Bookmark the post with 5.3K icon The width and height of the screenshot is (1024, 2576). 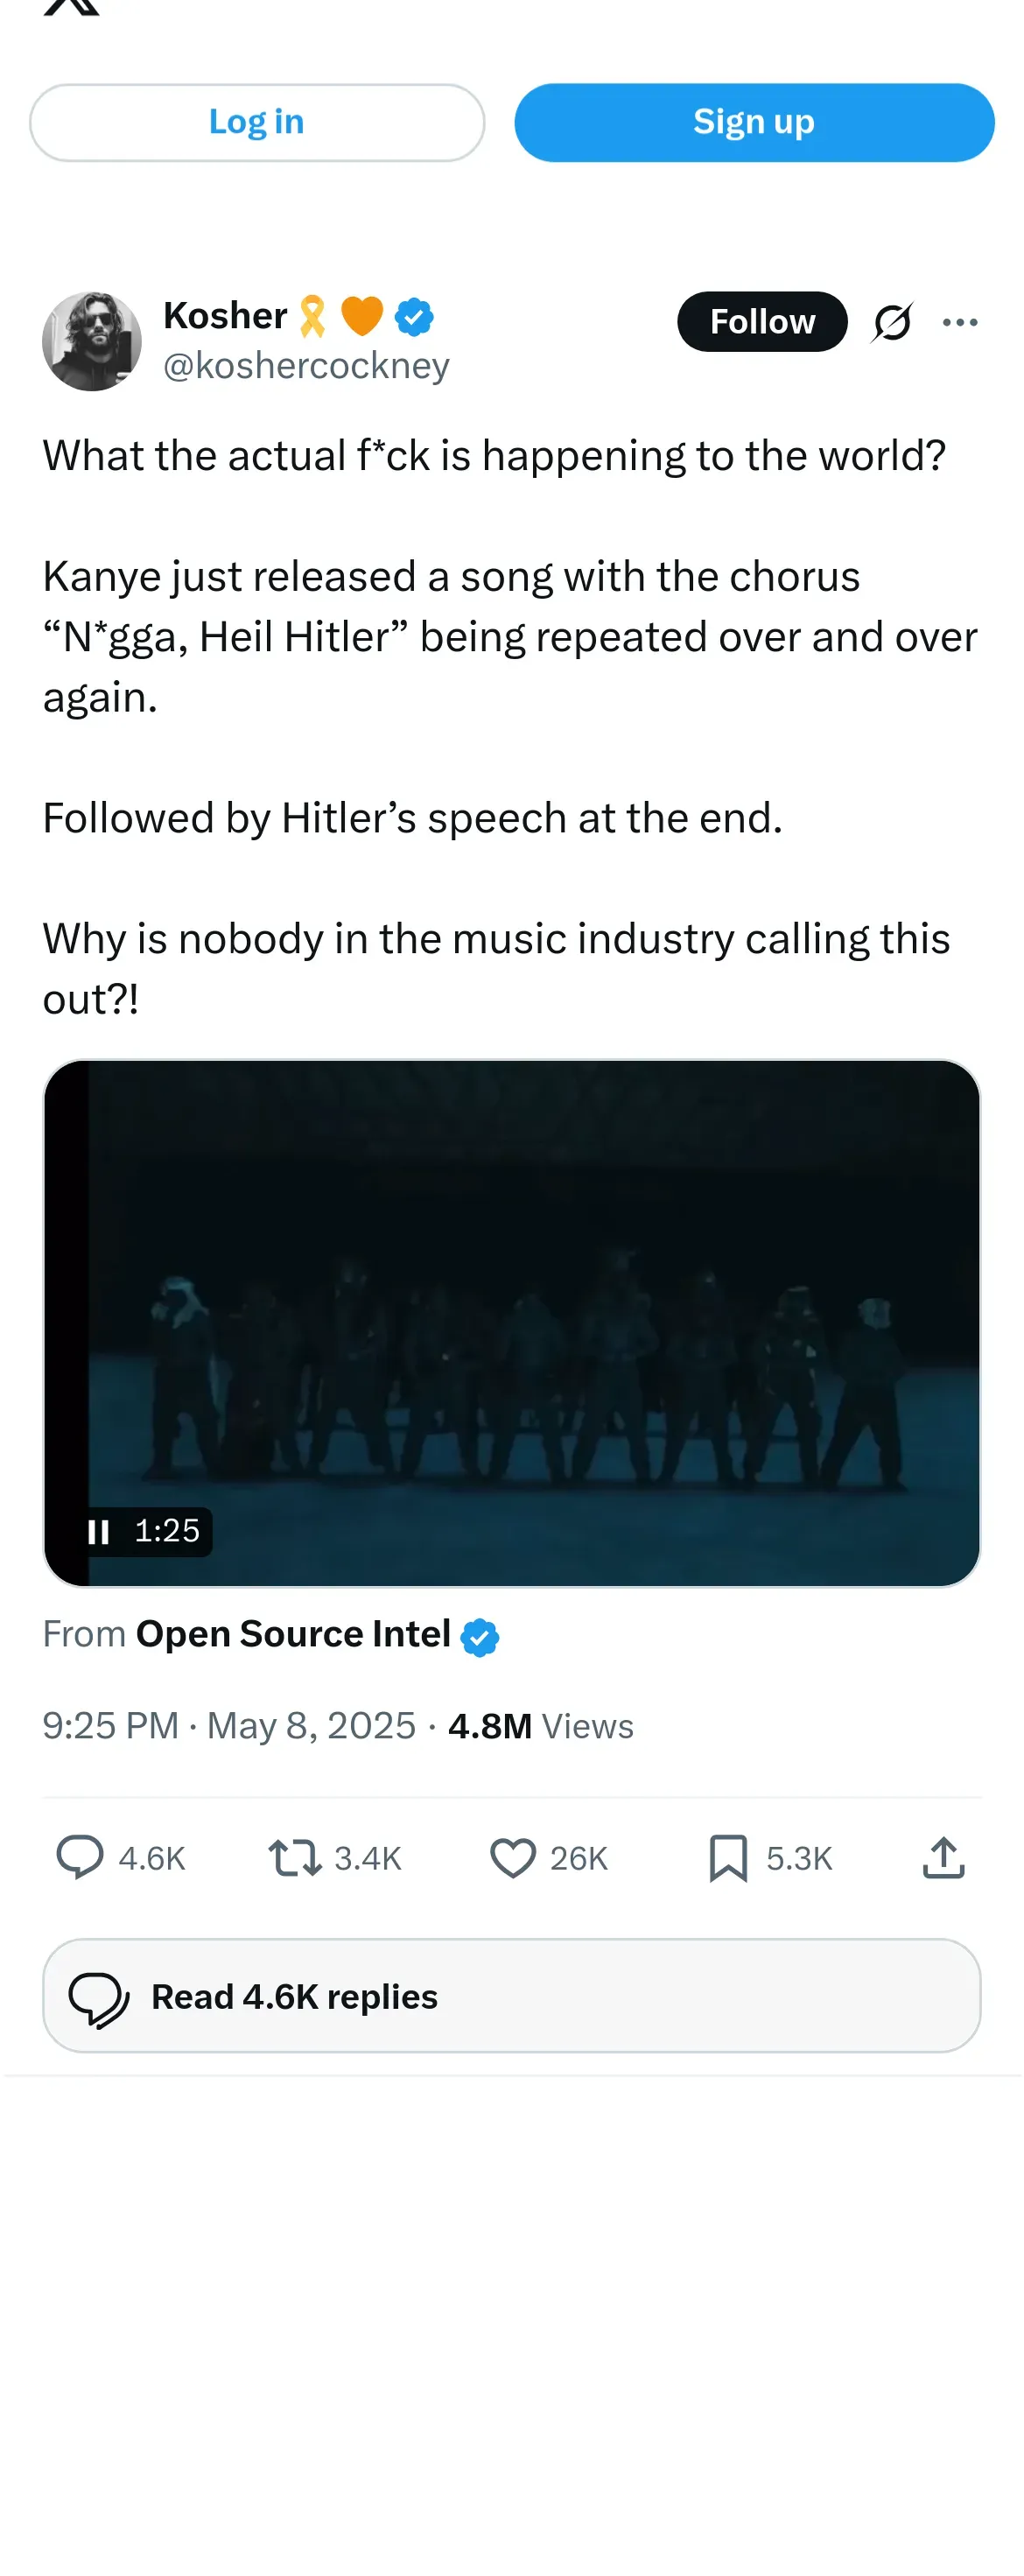728,1858
